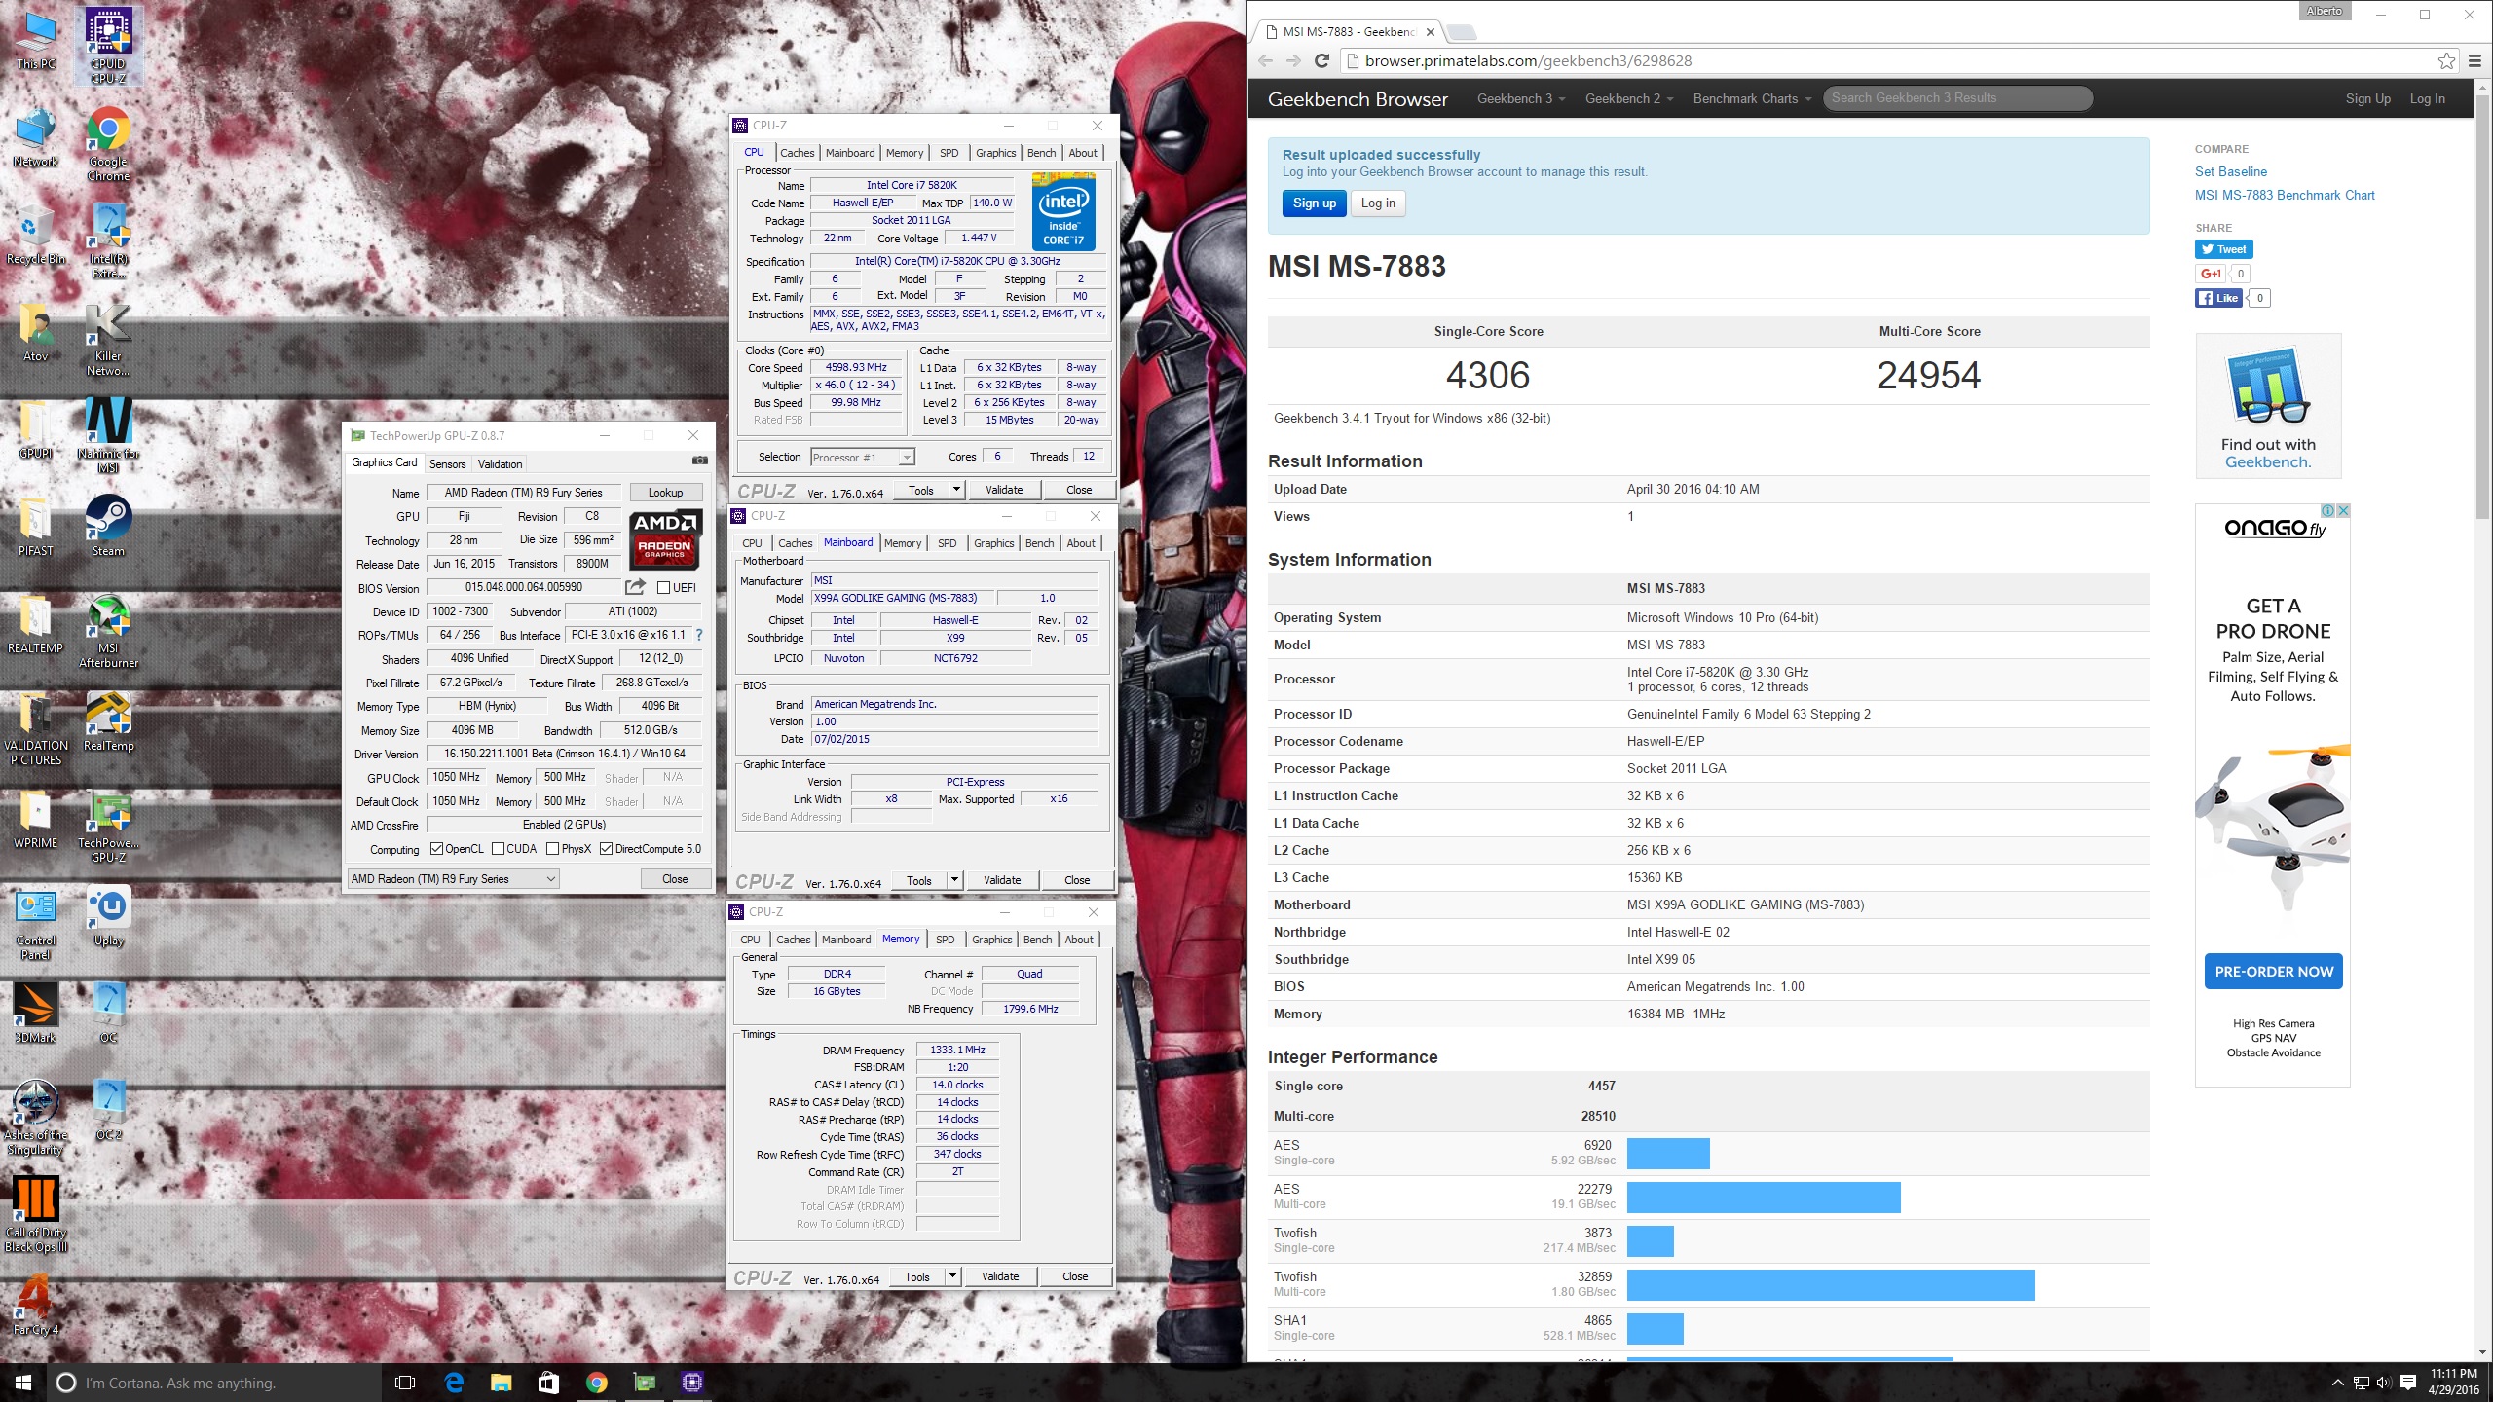
Task: Open the Steam desktop shortcut
Action: (108, 526)
